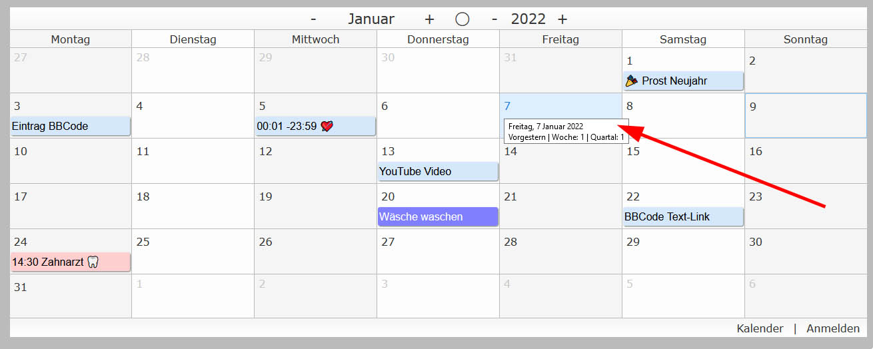Open the BBCode Text-Link event
The width and height of the screenshot is (873, 349).
[682, 217]
